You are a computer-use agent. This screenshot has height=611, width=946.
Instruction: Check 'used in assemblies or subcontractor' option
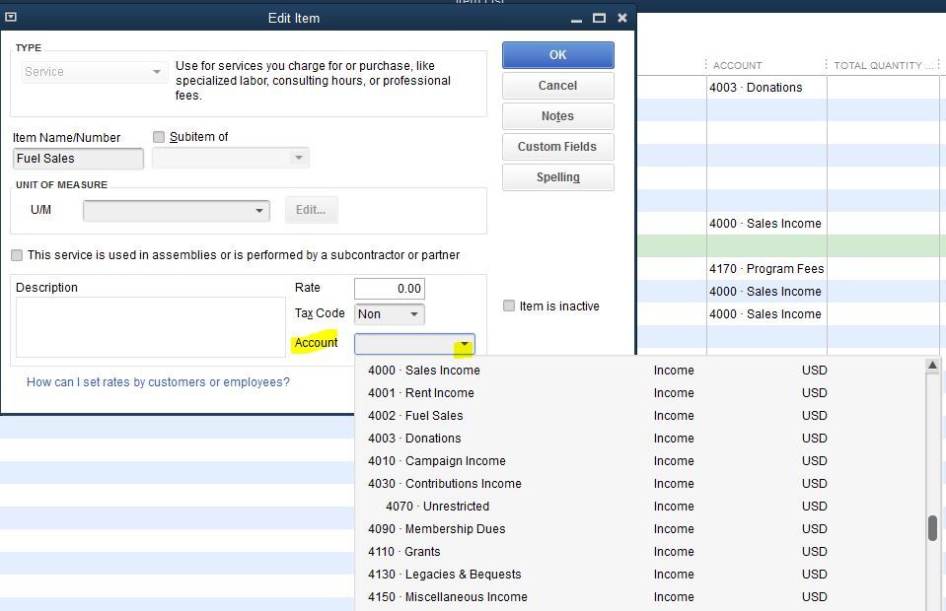(17, 255)
